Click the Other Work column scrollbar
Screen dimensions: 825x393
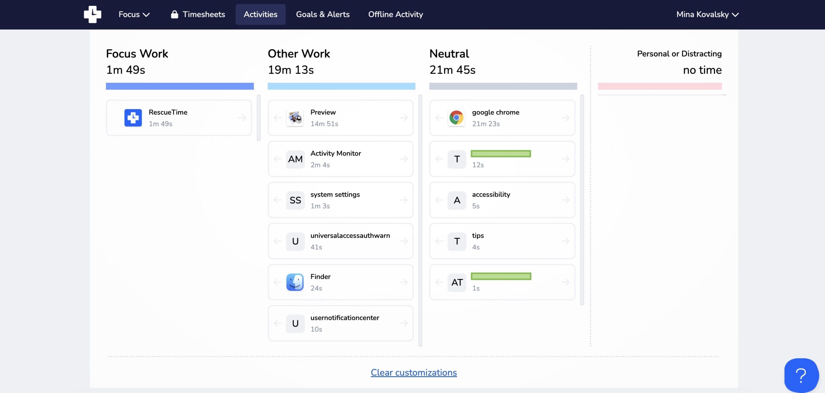click(x=420, y=220)
